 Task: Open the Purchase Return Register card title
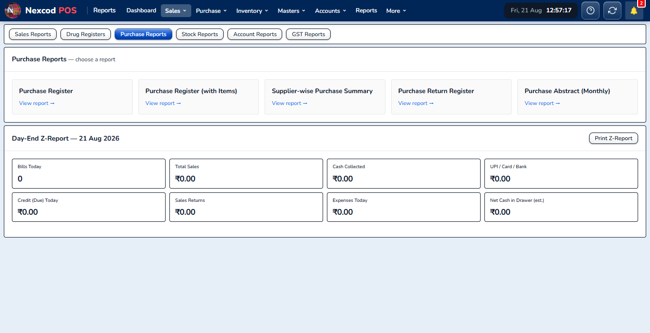click(x=436, y=91)
